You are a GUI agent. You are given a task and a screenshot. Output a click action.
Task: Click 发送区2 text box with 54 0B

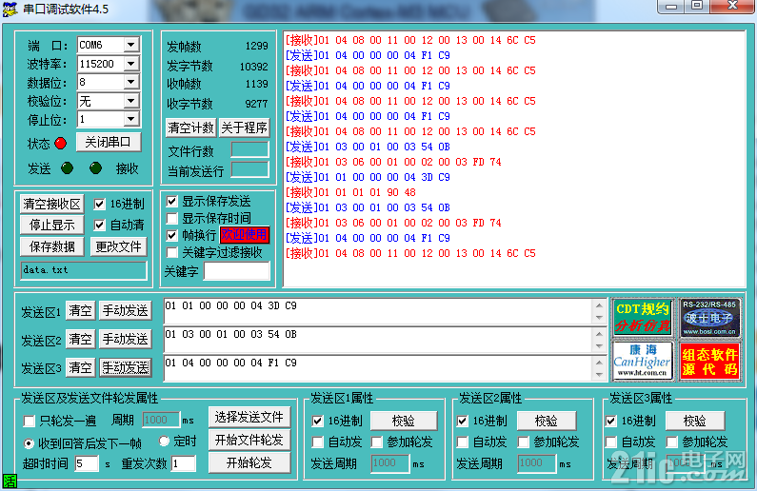point(378,340)
